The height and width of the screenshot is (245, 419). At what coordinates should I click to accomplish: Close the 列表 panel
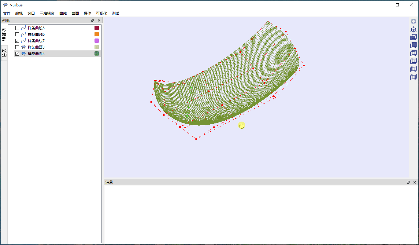pyautogui.click(x=99, y=20)
